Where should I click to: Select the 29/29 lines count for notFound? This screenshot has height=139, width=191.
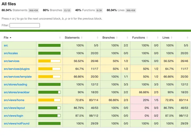(x=183, y=123)
